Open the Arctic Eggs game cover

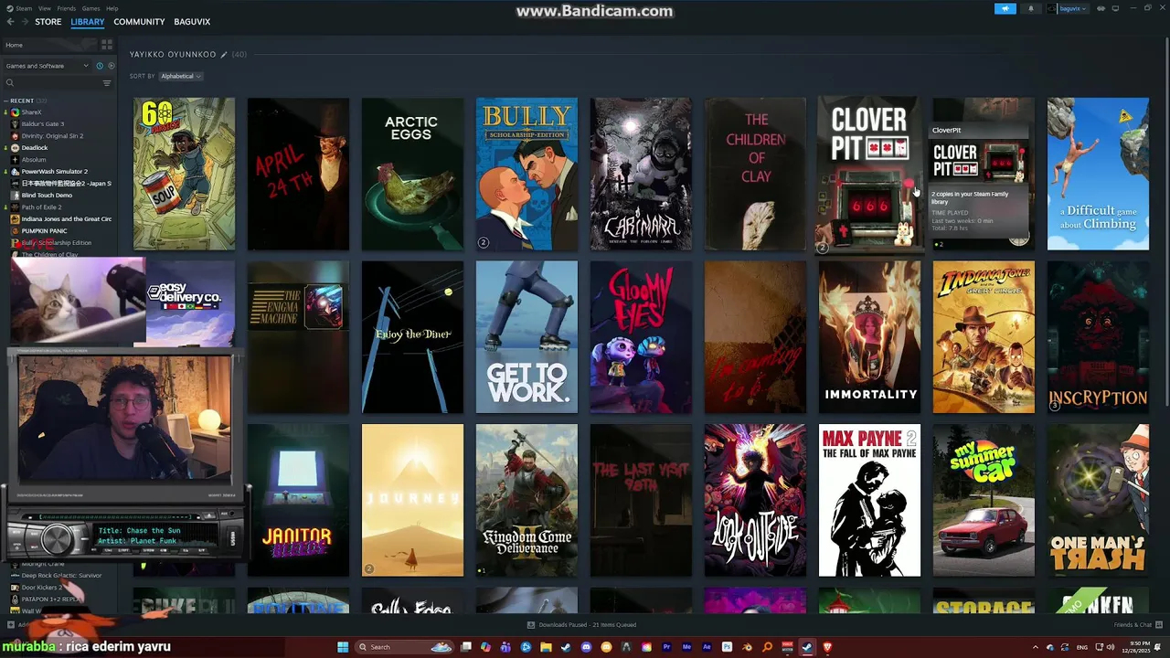(412, 174)
